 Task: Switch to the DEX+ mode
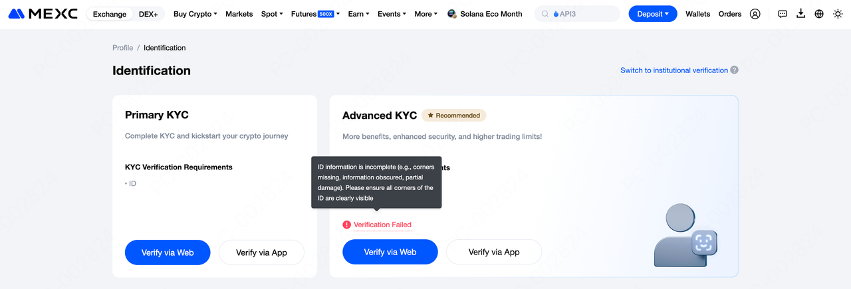(148, 14)
